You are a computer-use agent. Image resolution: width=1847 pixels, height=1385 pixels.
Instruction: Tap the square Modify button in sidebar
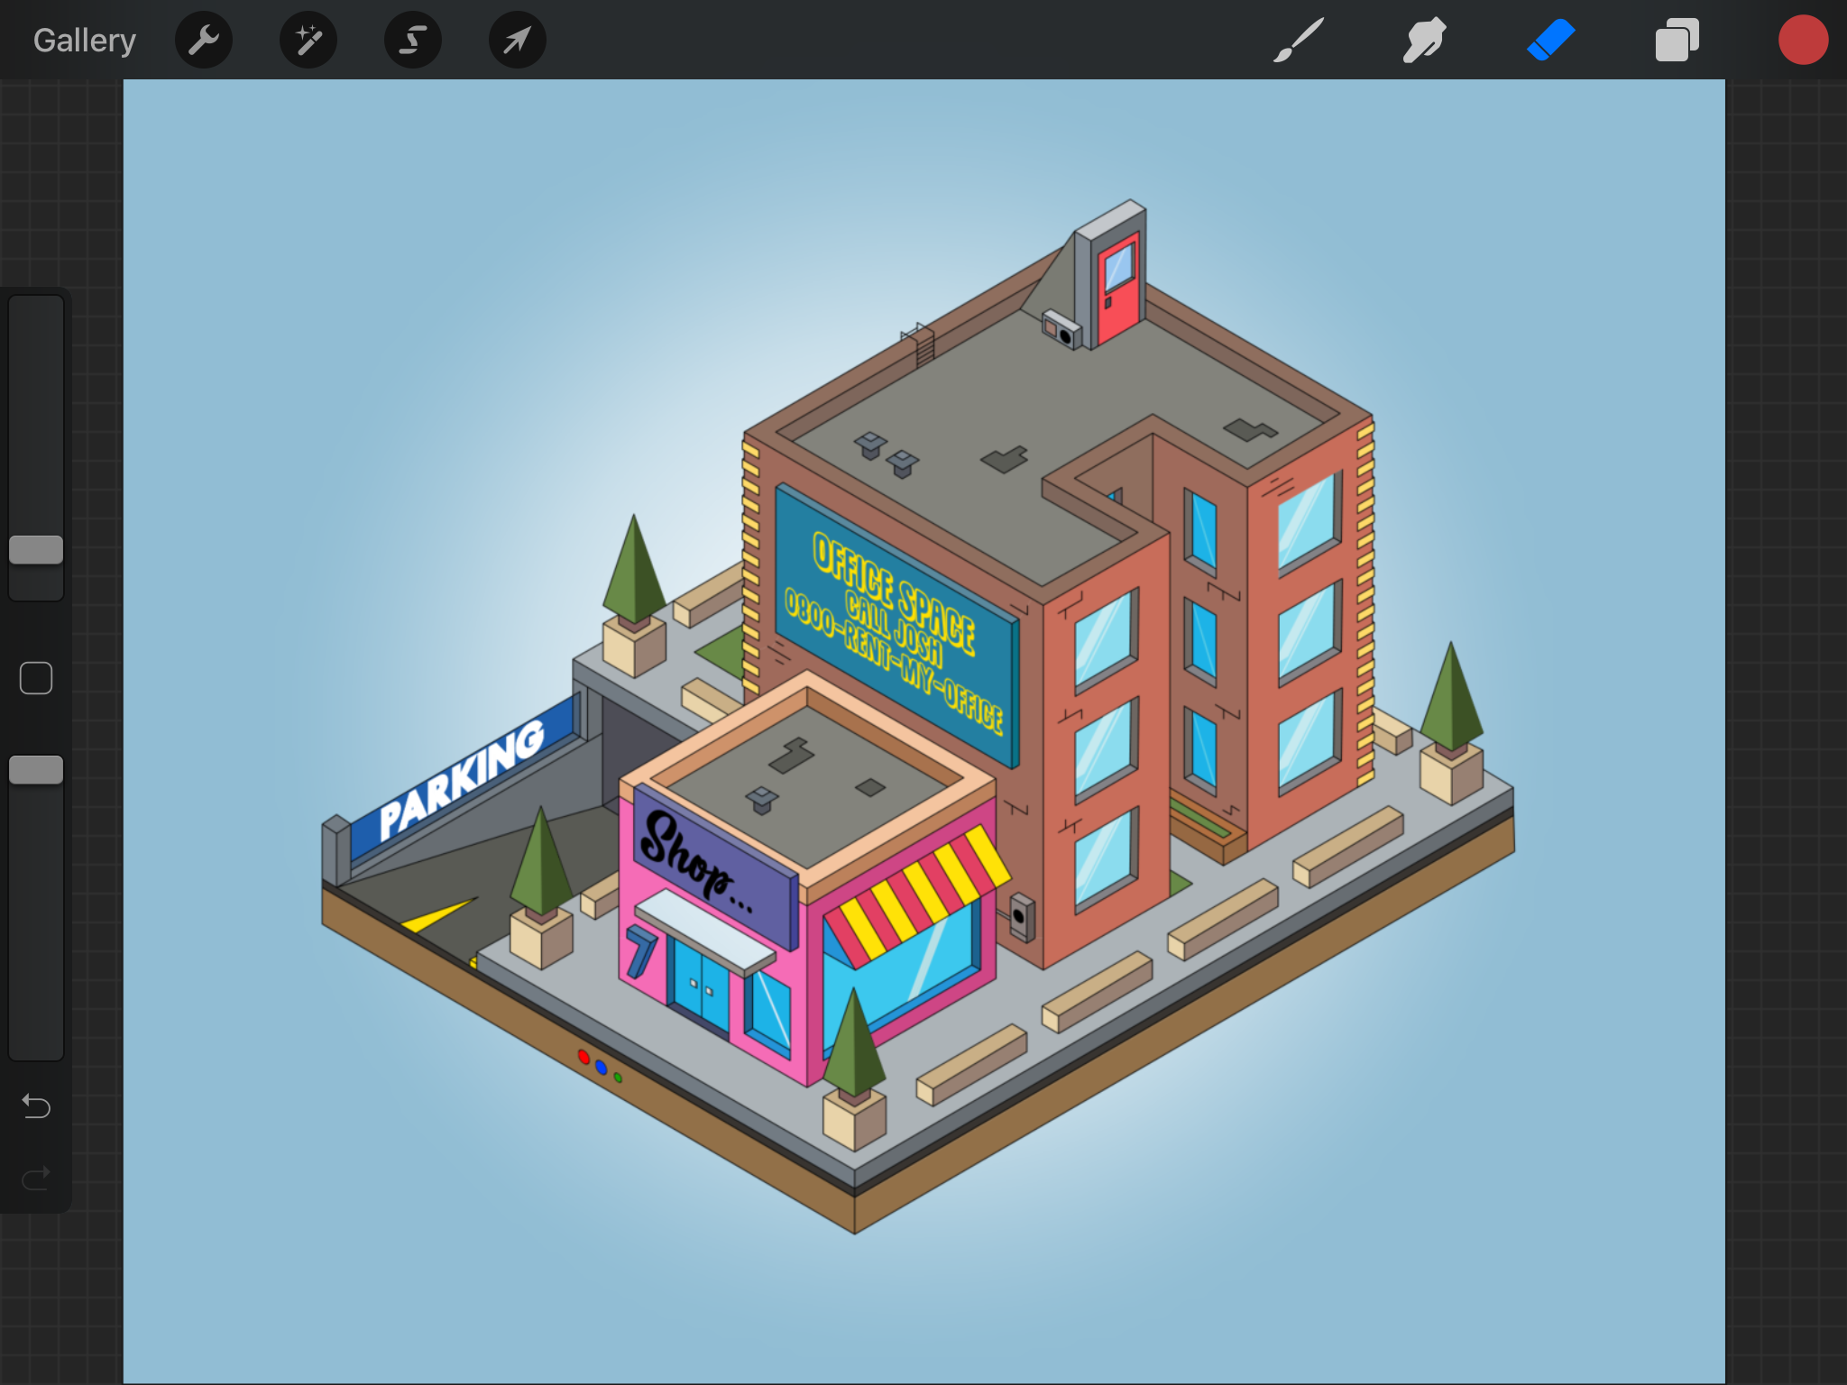click(x=36, y=678)
